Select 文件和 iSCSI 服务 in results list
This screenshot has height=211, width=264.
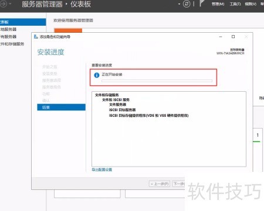(x=116, y=100)
